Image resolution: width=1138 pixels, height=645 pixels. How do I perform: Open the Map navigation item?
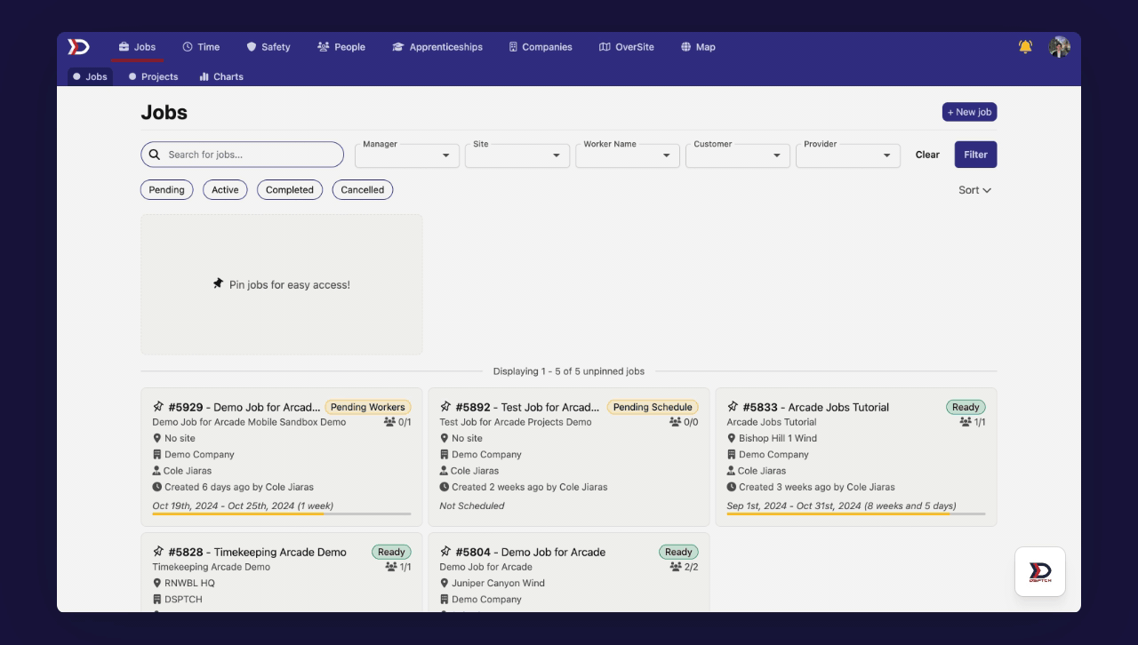(x=698, y=47)
